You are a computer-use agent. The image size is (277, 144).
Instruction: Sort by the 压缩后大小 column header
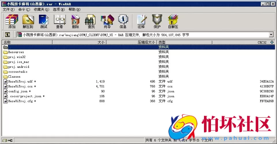(132, 42)
